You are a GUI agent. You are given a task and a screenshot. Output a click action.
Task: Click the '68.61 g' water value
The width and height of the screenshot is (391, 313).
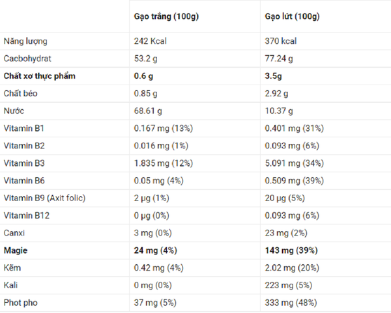coord(148,111)
